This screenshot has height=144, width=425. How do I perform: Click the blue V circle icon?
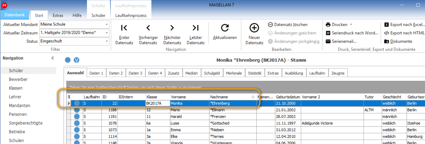coord(76,60)
